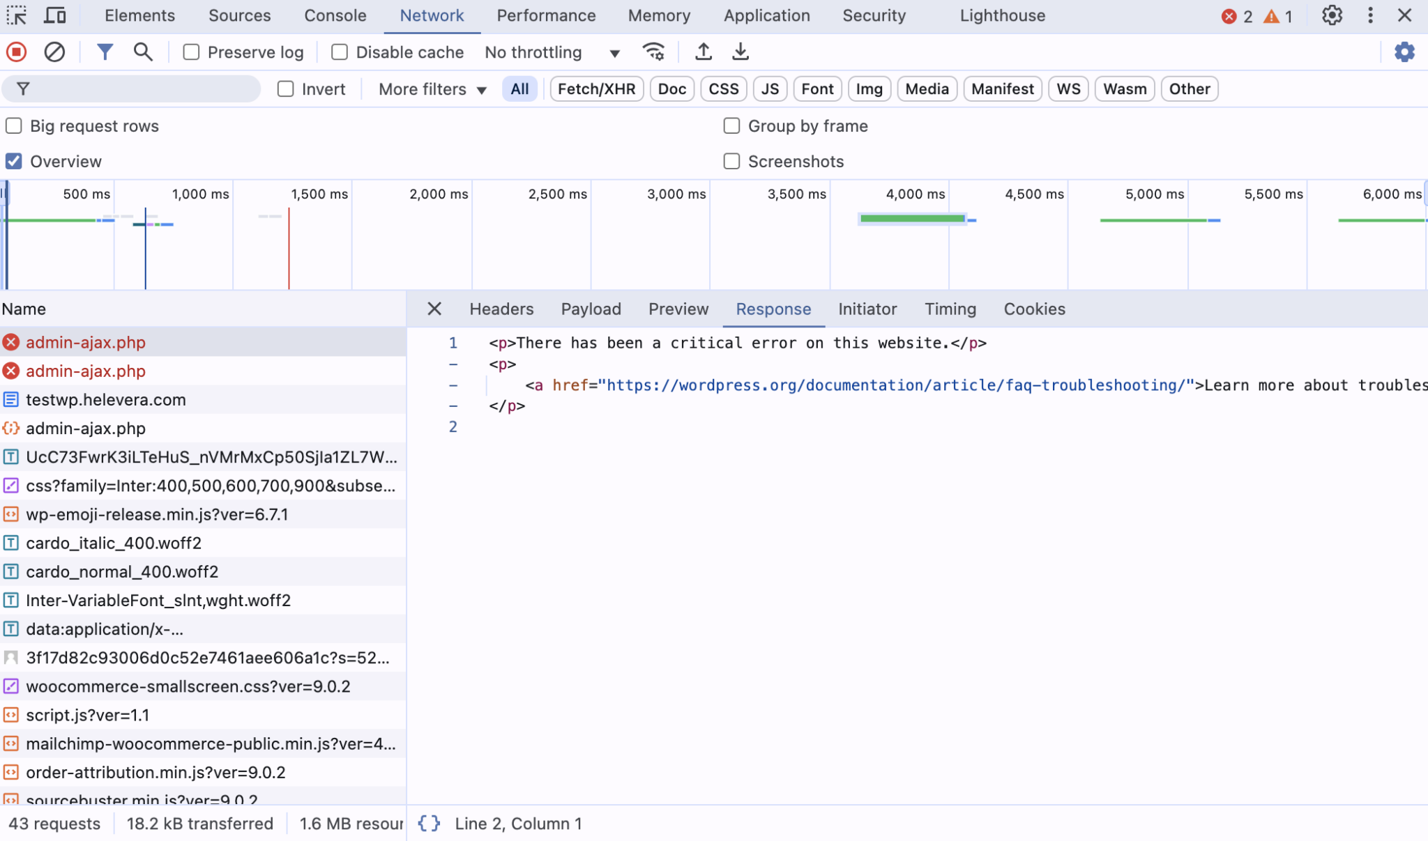Open the Lighthouse panel
Screen dimensions: 1428x841
[x=1002, y=15]
